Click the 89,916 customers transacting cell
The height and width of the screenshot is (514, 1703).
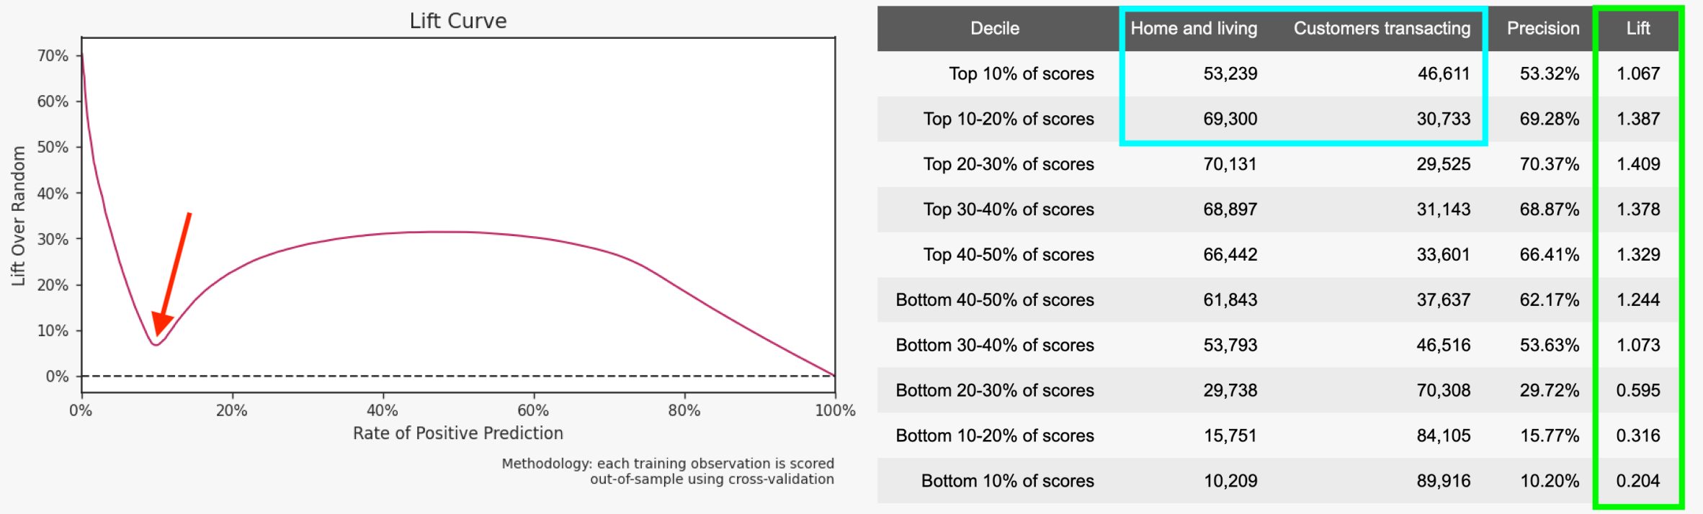click(1443, 482)
